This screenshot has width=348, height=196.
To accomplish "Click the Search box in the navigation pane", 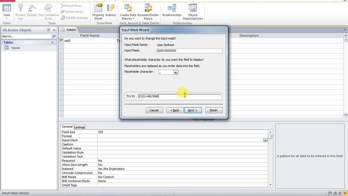I will click(x=27, y=36).
